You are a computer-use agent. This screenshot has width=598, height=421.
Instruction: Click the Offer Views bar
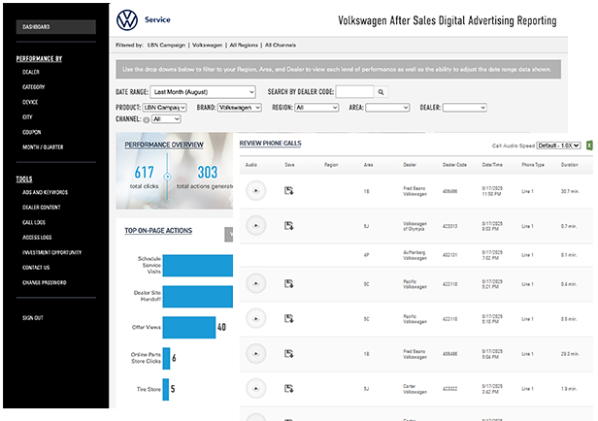tap(189, 327)
